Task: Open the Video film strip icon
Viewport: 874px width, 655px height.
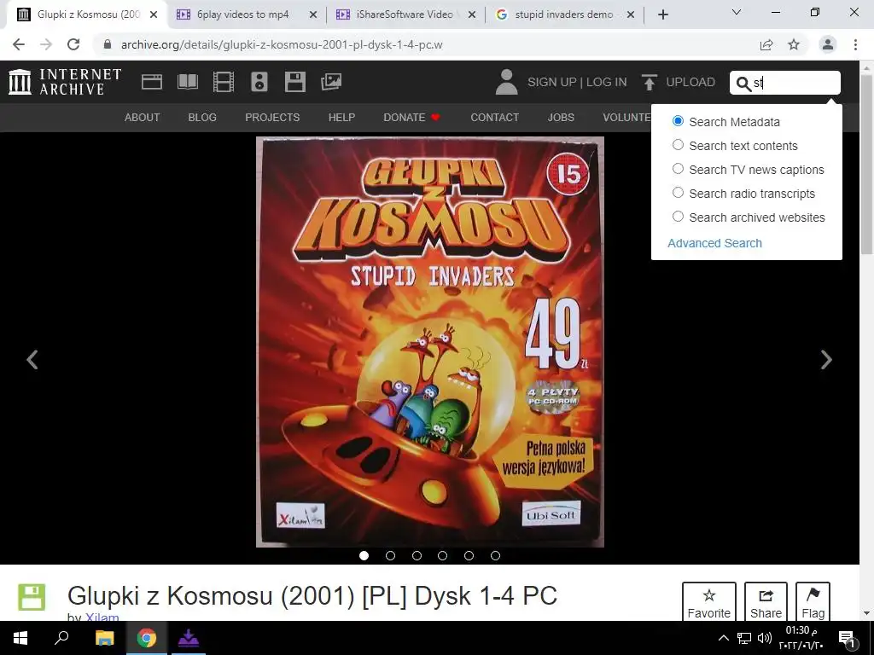Action: pyautogui.click(x=224, y=82)
